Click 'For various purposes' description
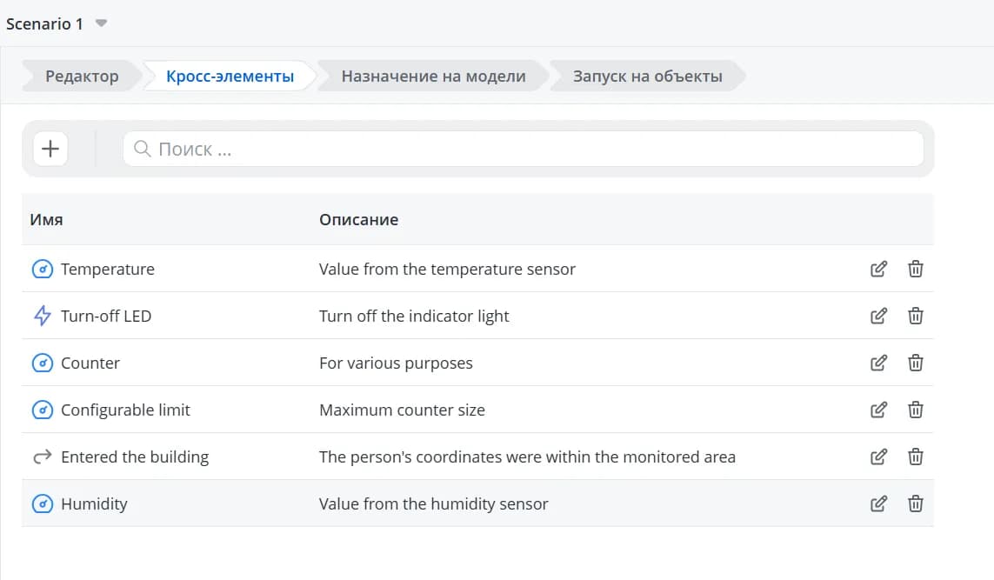Viewport: 994px width, 580px height. point(396,363)
